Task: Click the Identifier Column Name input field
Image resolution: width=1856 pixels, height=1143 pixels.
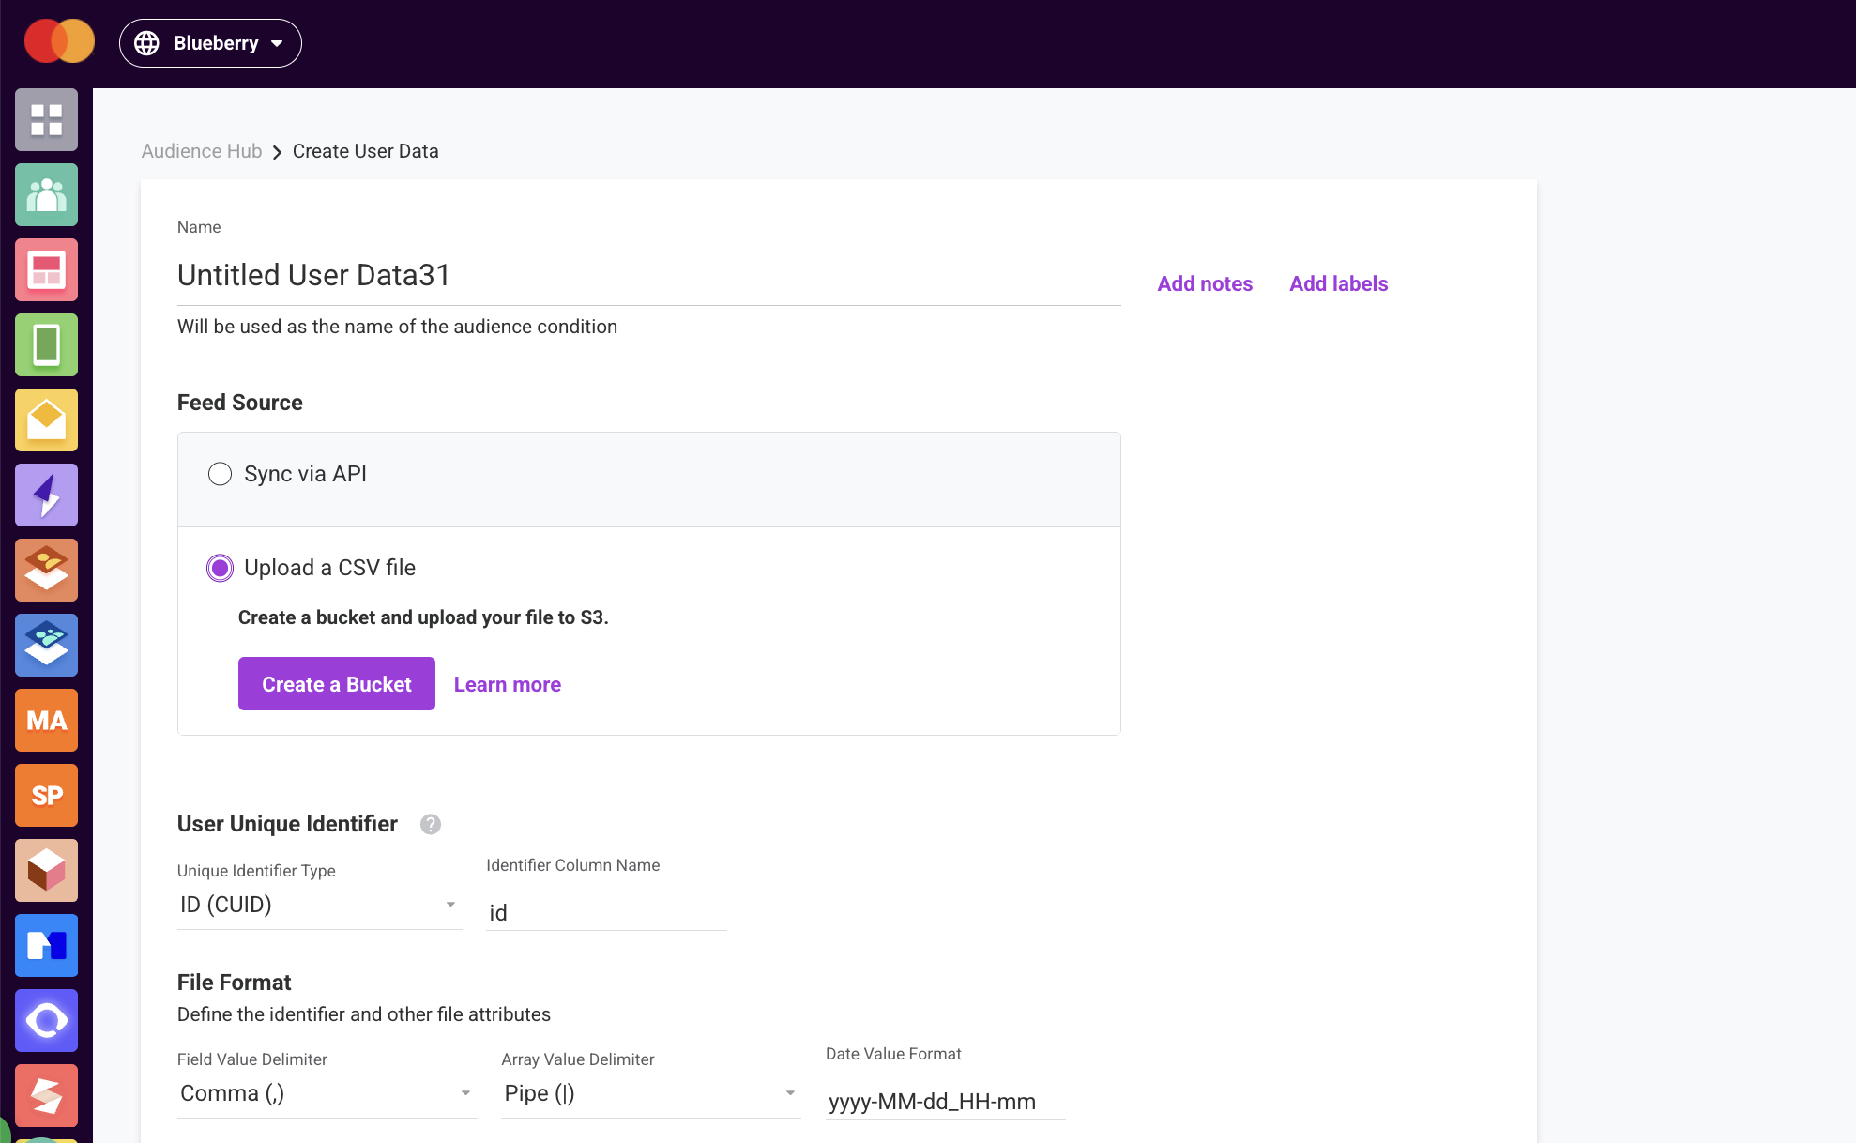Action: coord(606,912)
